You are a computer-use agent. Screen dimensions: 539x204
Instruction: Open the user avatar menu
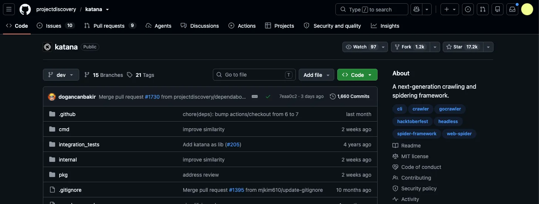(527, 9)
